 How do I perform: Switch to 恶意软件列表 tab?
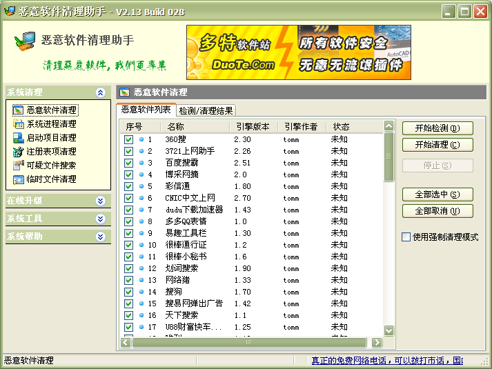point(146,110)
